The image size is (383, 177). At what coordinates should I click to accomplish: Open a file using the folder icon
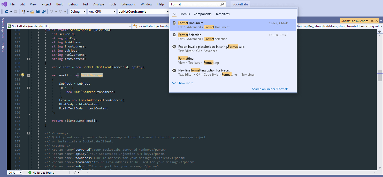[x=32, y=12]
